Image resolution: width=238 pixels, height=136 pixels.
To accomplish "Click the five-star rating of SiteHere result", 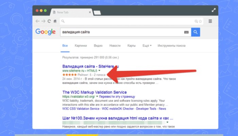I will (x=69, y=75).
